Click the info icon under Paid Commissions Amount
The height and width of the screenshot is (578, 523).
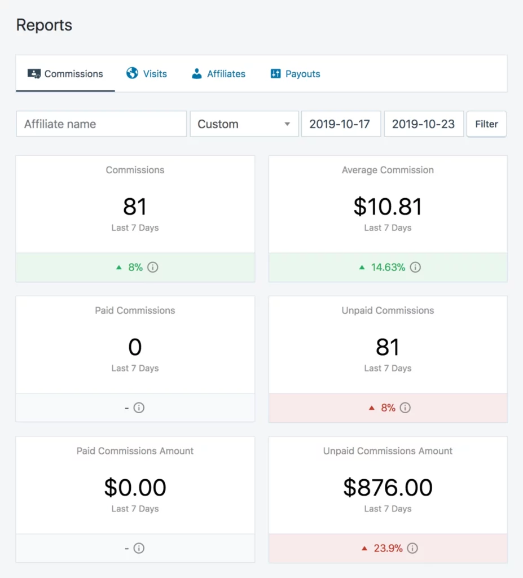click(x=139, y=548)
